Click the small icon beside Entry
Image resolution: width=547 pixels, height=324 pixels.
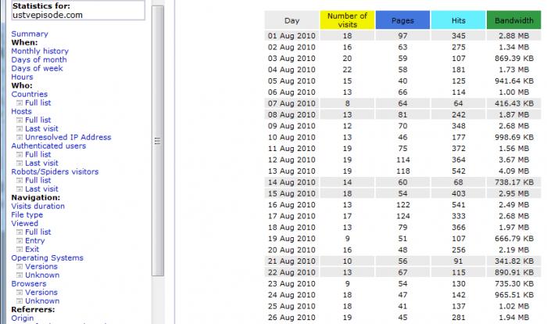coord(20,241)
